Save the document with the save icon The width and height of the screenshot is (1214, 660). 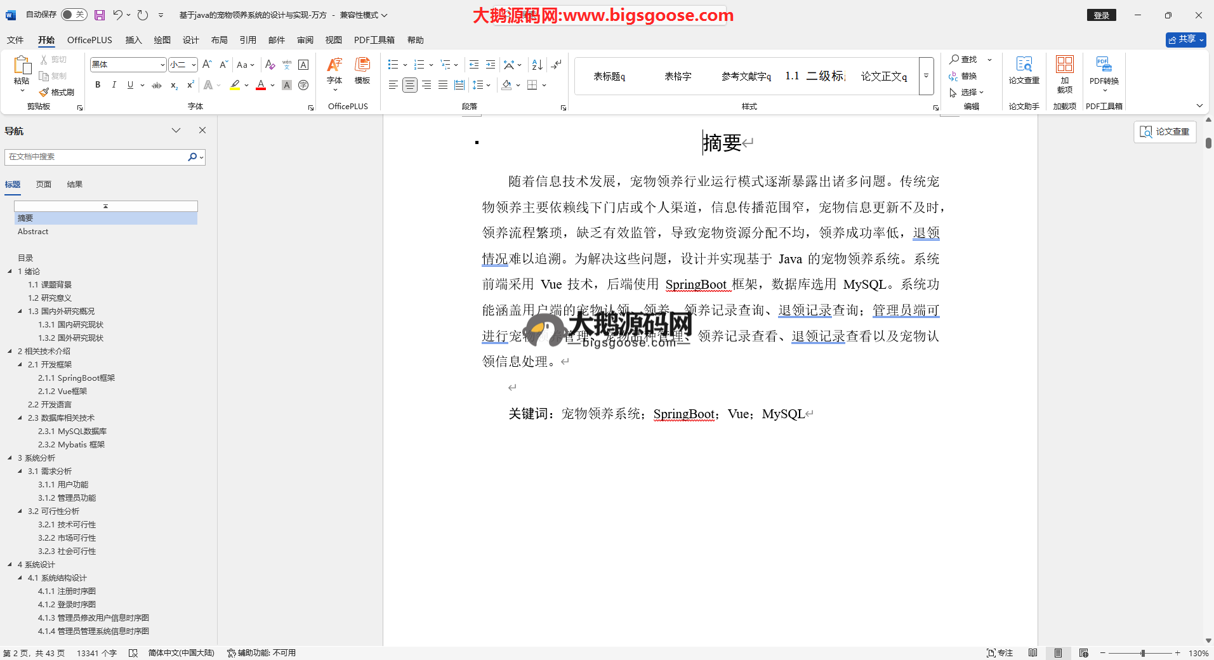(100, 15)
